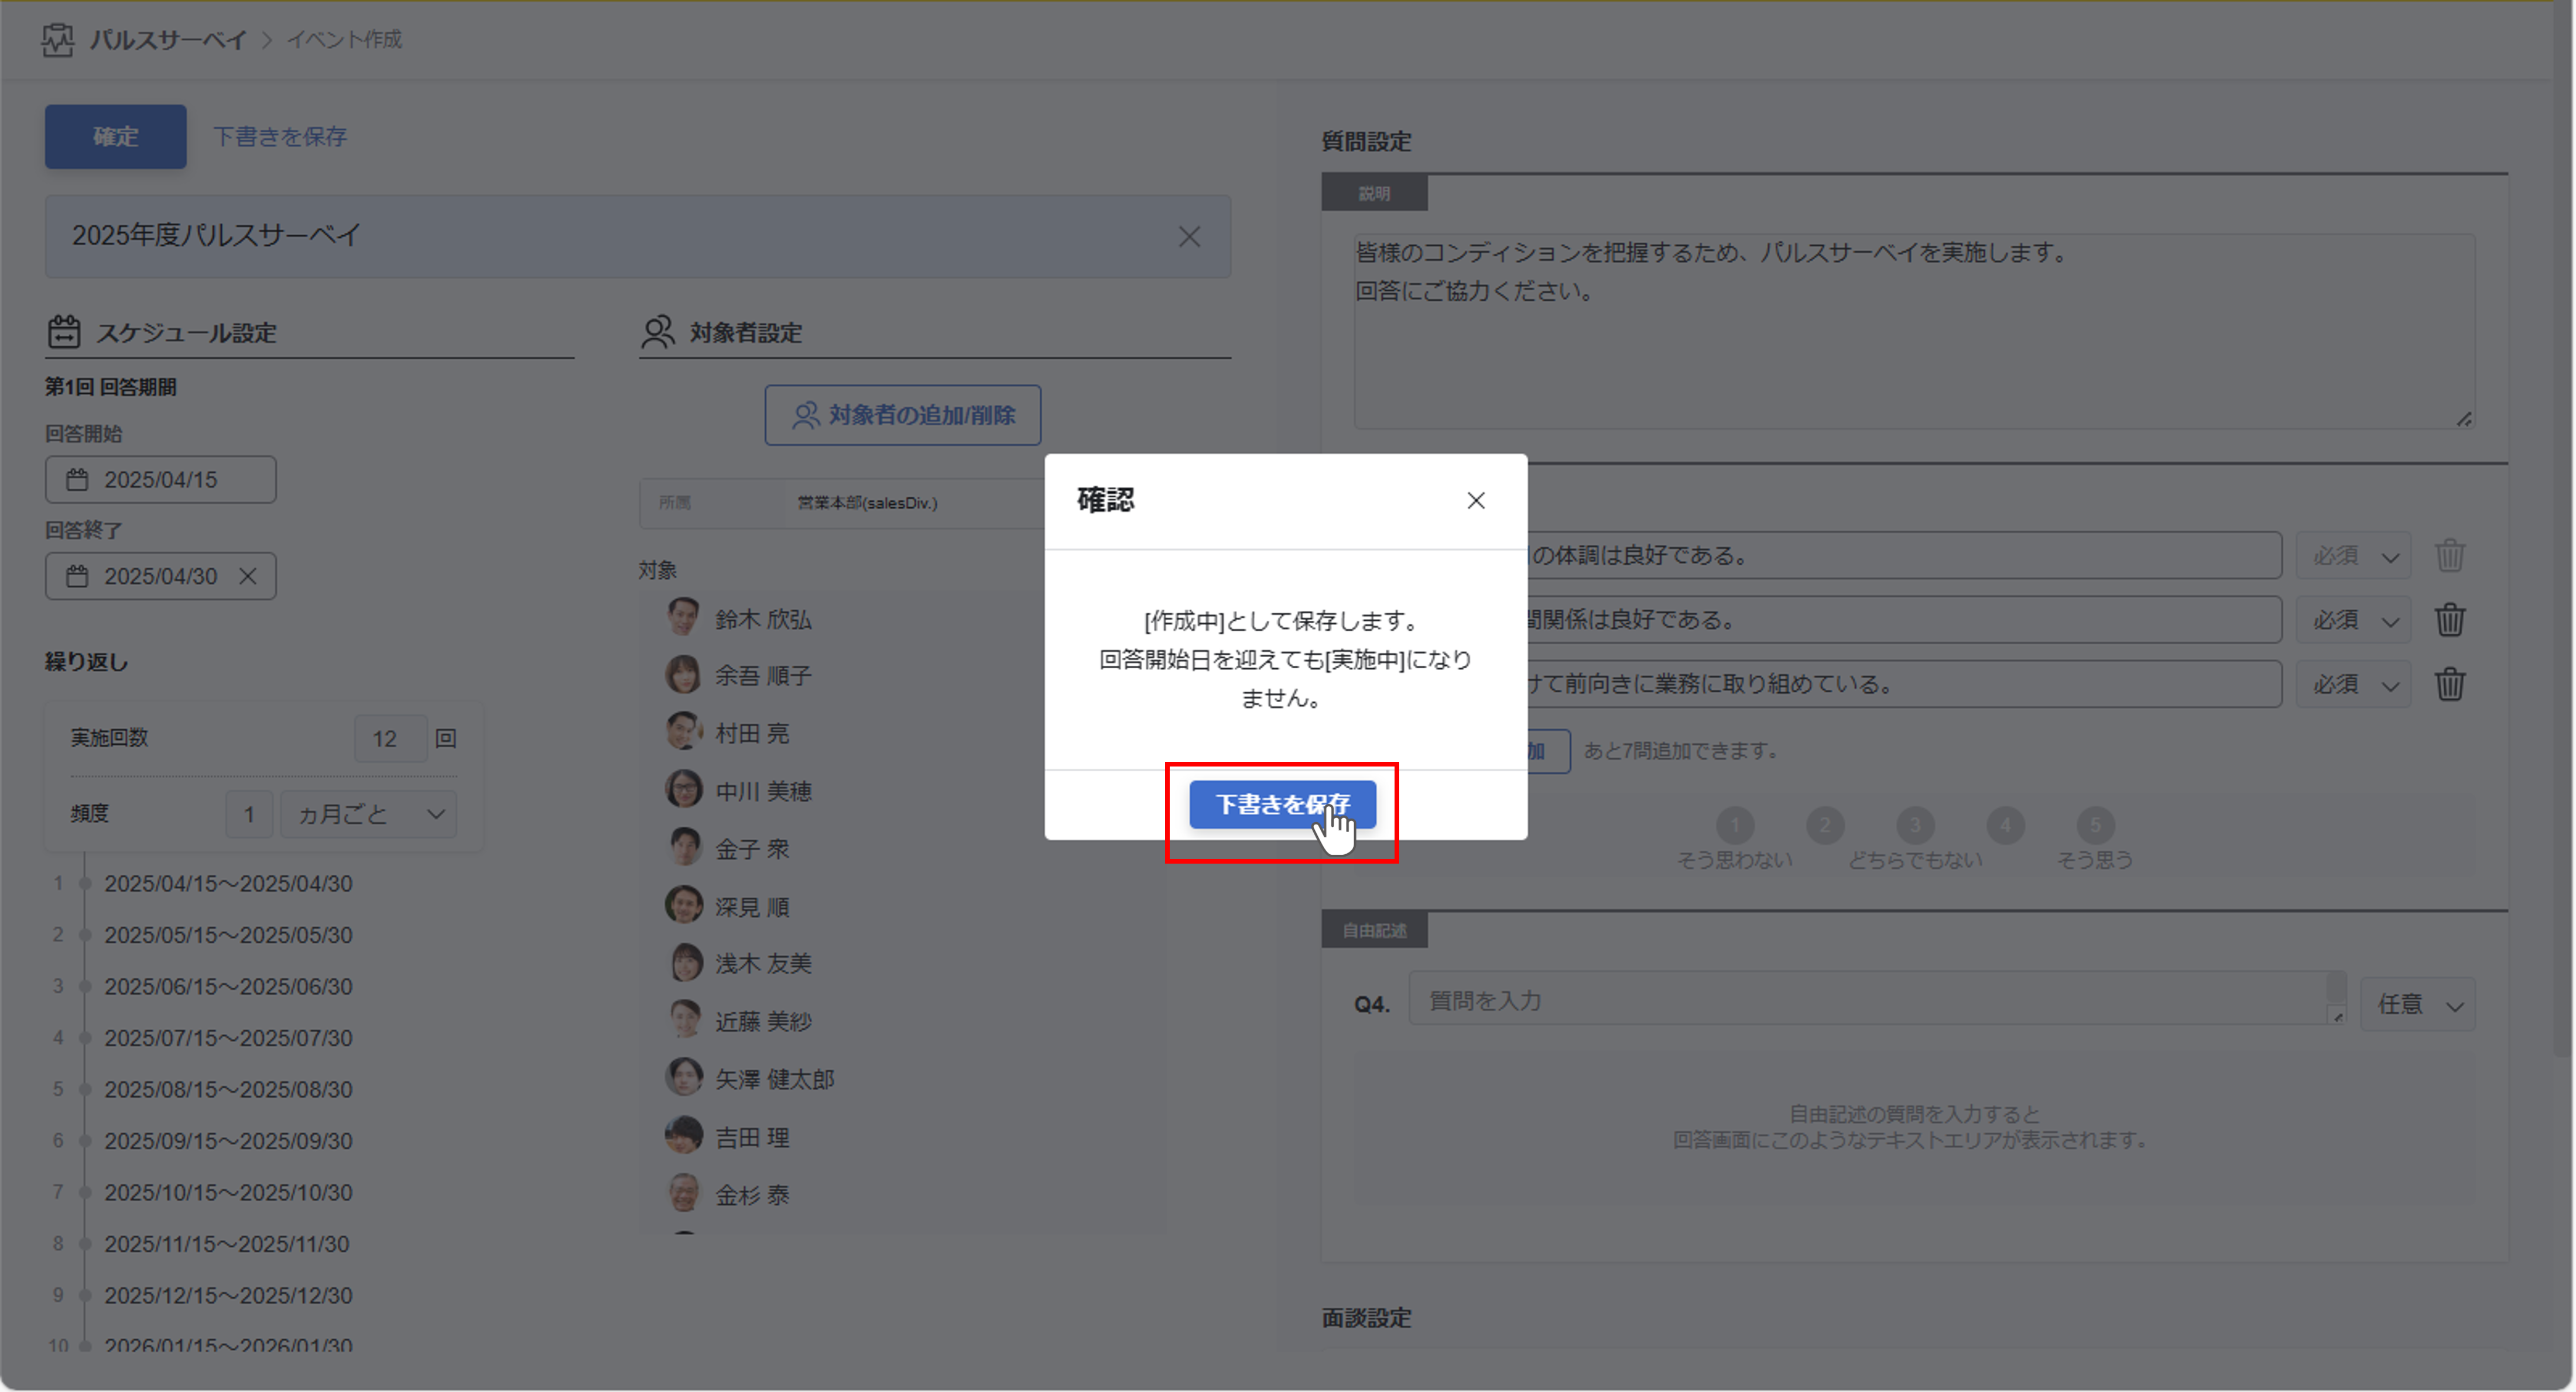This screenshot has height=1392, width=2576.
Task: Select 村田 亮's avatar
Action: 684,733
